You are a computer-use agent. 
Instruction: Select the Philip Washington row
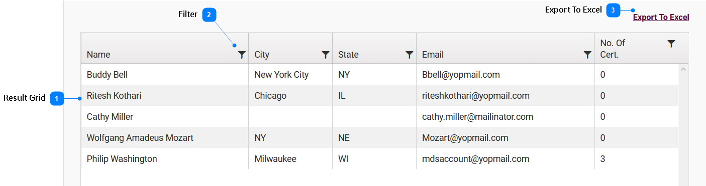tap(379, 158)
